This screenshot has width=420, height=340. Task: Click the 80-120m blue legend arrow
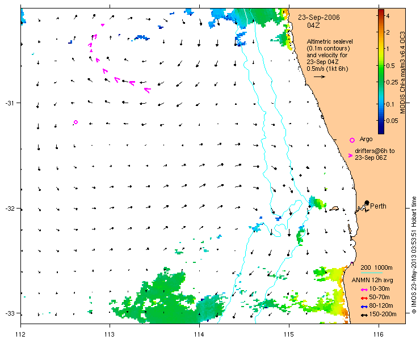pos(364,307)
